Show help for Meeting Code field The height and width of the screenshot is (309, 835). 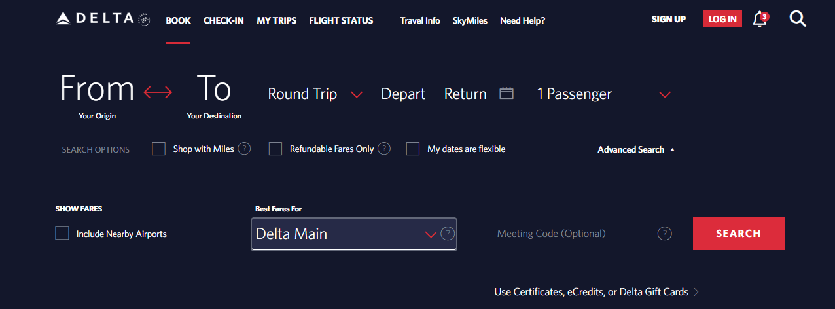[665, 234]
